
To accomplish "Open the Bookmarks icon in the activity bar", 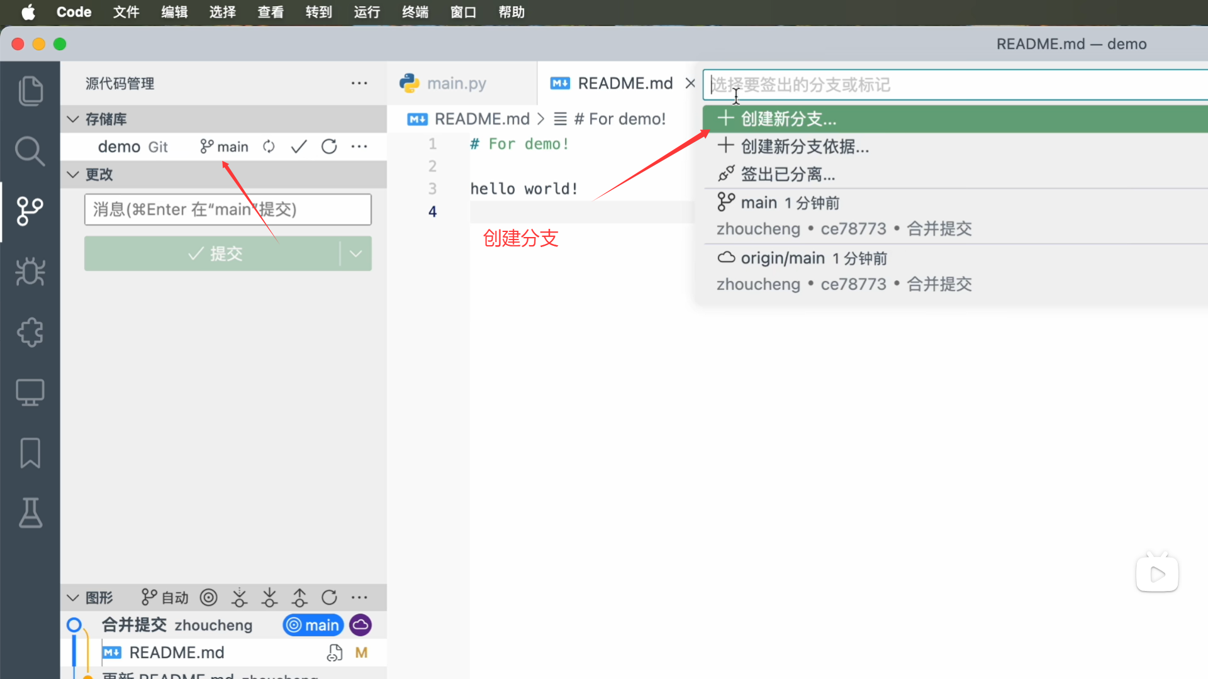I will [30, 453].
